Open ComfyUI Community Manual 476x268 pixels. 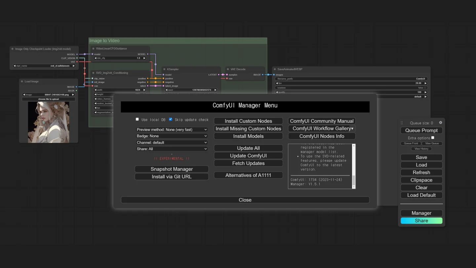point(322,121)
